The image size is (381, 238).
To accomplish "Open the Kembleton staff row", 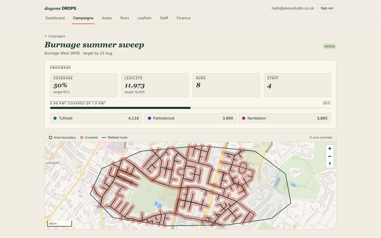I will (285, 118).
